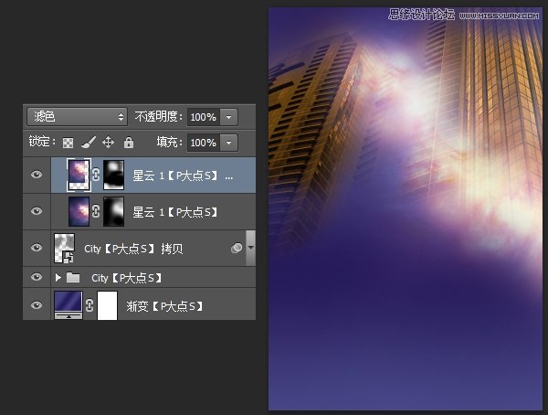Expand the City group triangle
This screenshot has width=548, height=415.
58,278
